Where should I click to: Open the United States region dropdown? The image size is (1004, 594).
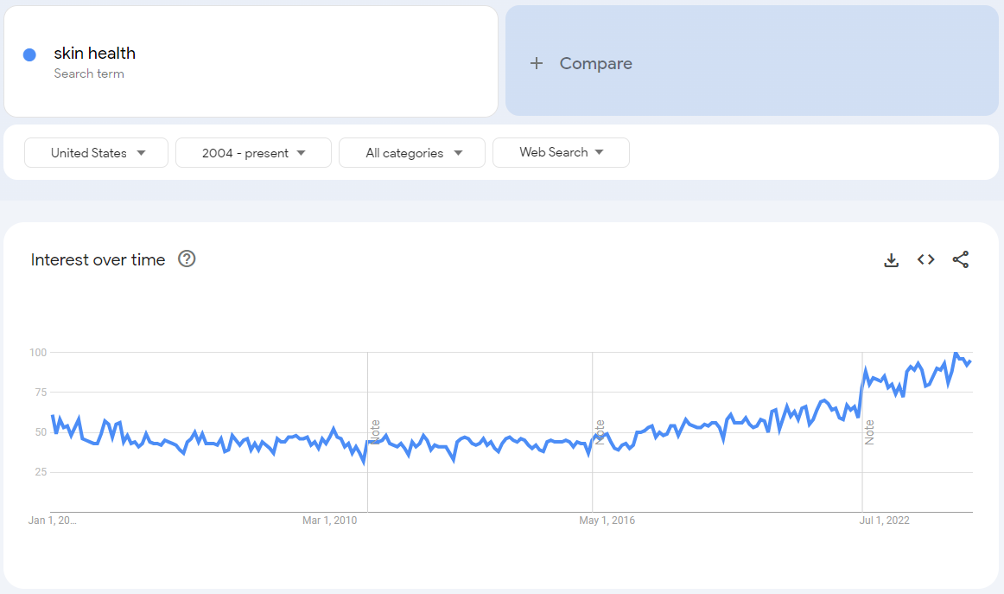point(96,152)
